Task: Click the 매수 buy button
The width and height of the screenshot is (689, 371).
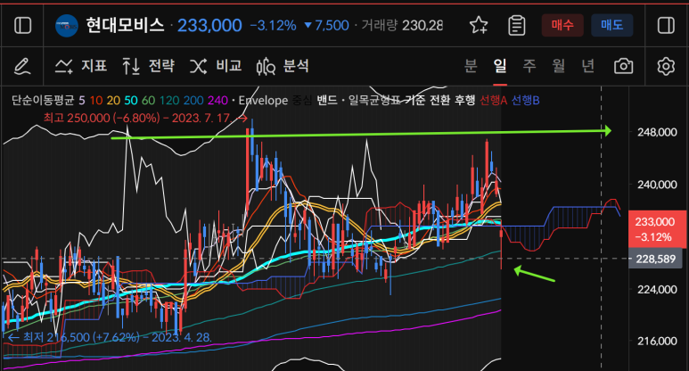Action: click(562, 25)
